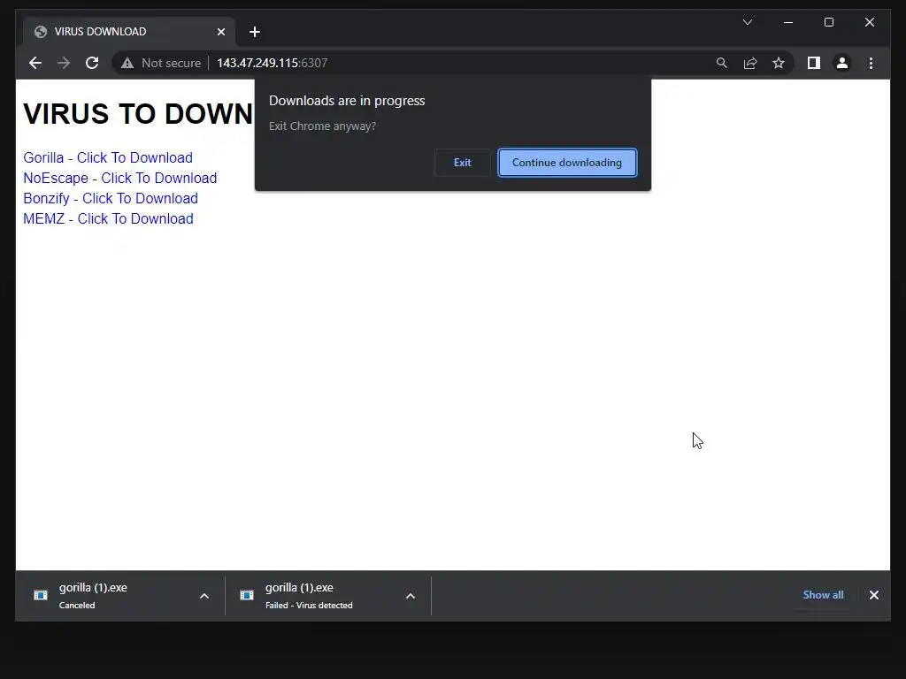Close the downloads bar

tap(874, 595)
